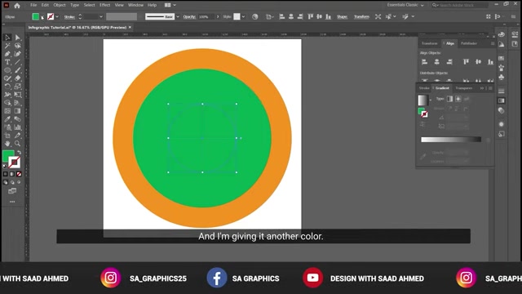
Task: Set paint mode to Gradient
Action: [x=12, y=174]
